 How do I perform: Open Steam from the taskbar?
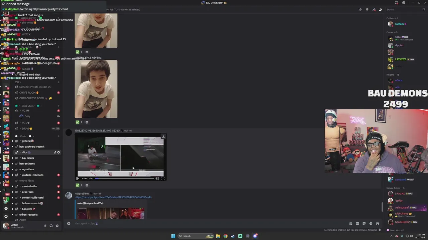[x=233, y=236]
